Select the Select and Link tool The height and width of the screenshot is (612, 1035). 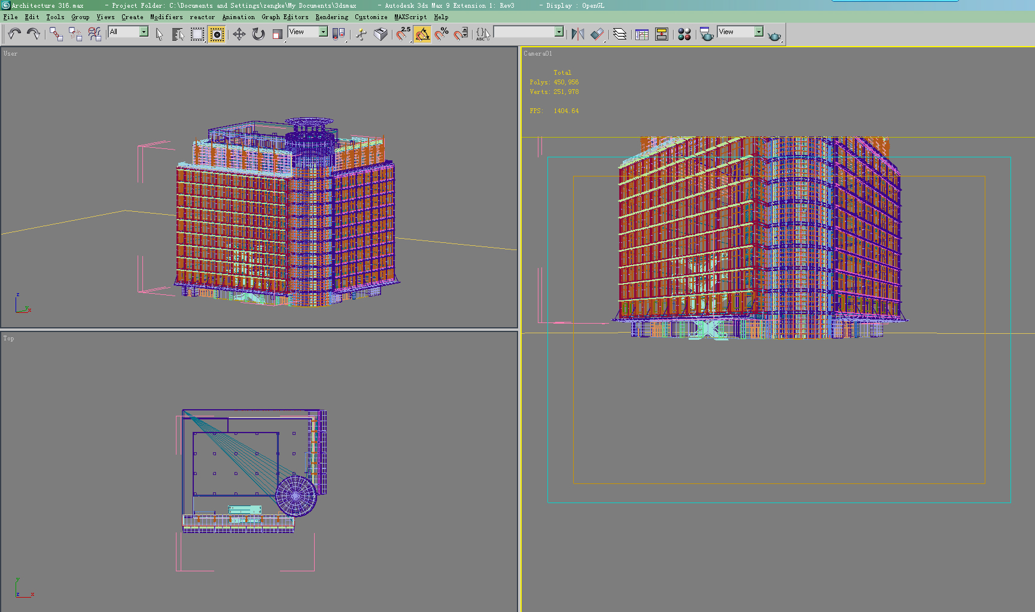(x=56, y=34)
